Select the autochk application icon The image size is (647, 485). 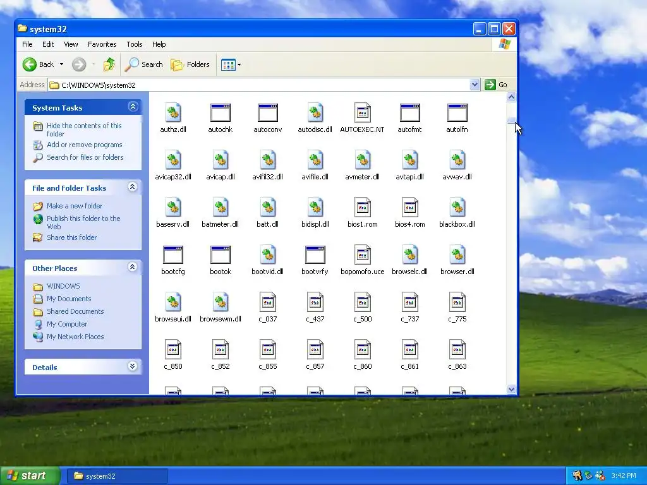tap(221, 112)
